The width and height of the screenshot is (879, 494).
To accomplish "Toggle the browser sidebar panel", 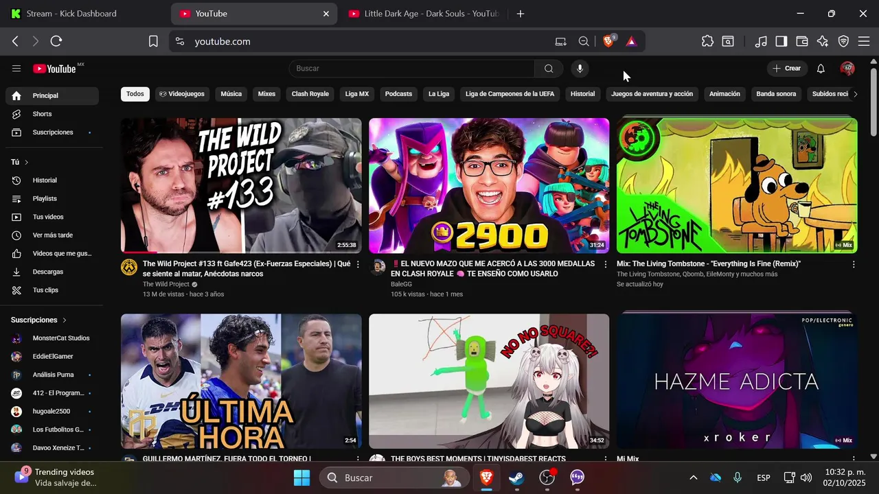I will [781, 41].
